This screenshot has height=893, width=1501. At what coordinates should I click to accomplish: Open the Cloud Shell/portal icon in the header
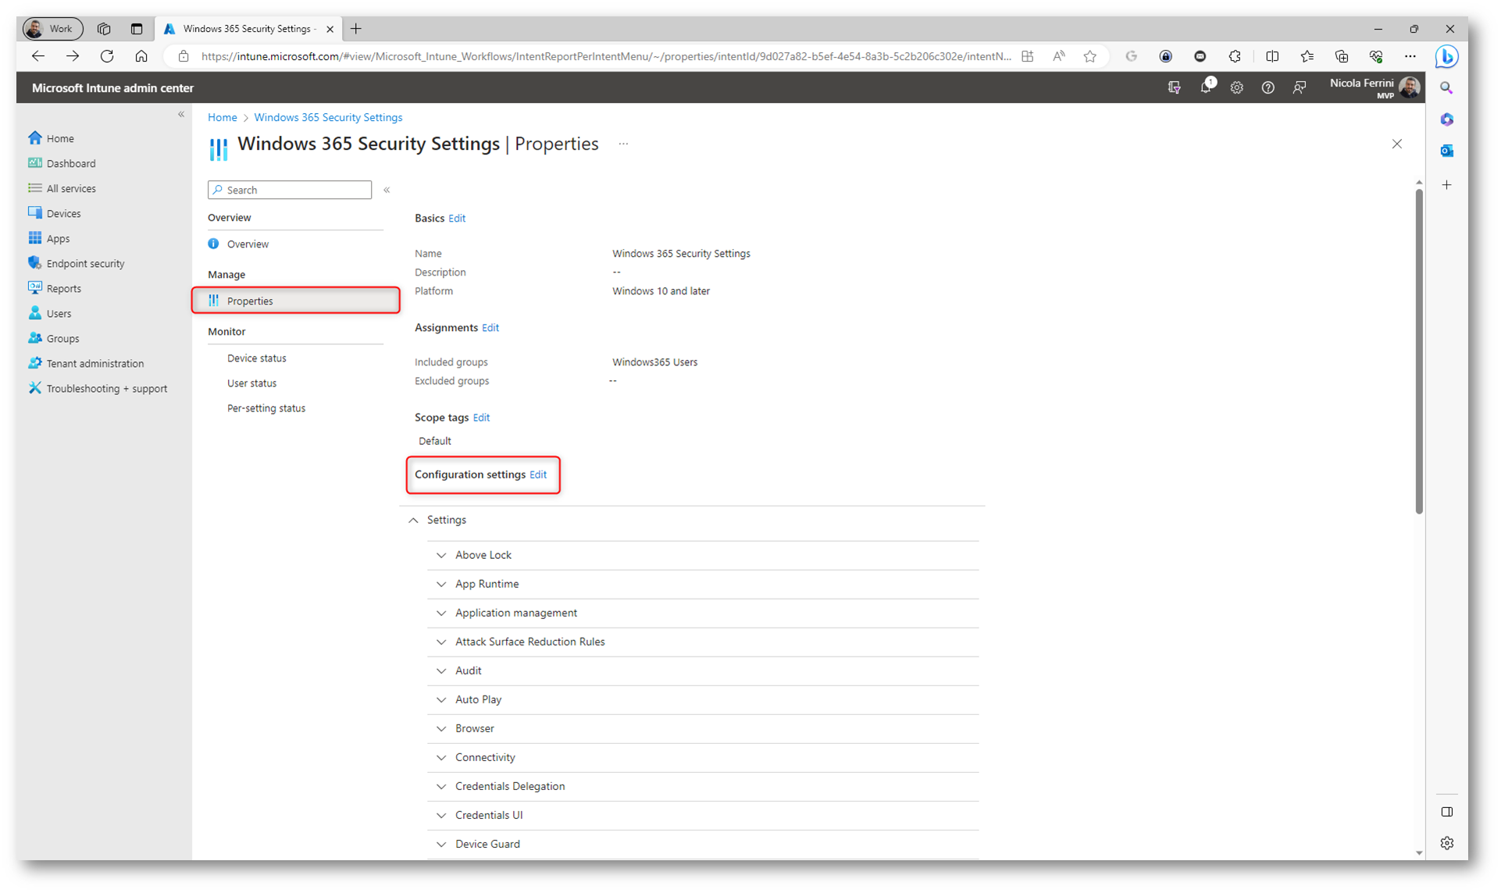pyautogui.click(x=1174, y=87)
